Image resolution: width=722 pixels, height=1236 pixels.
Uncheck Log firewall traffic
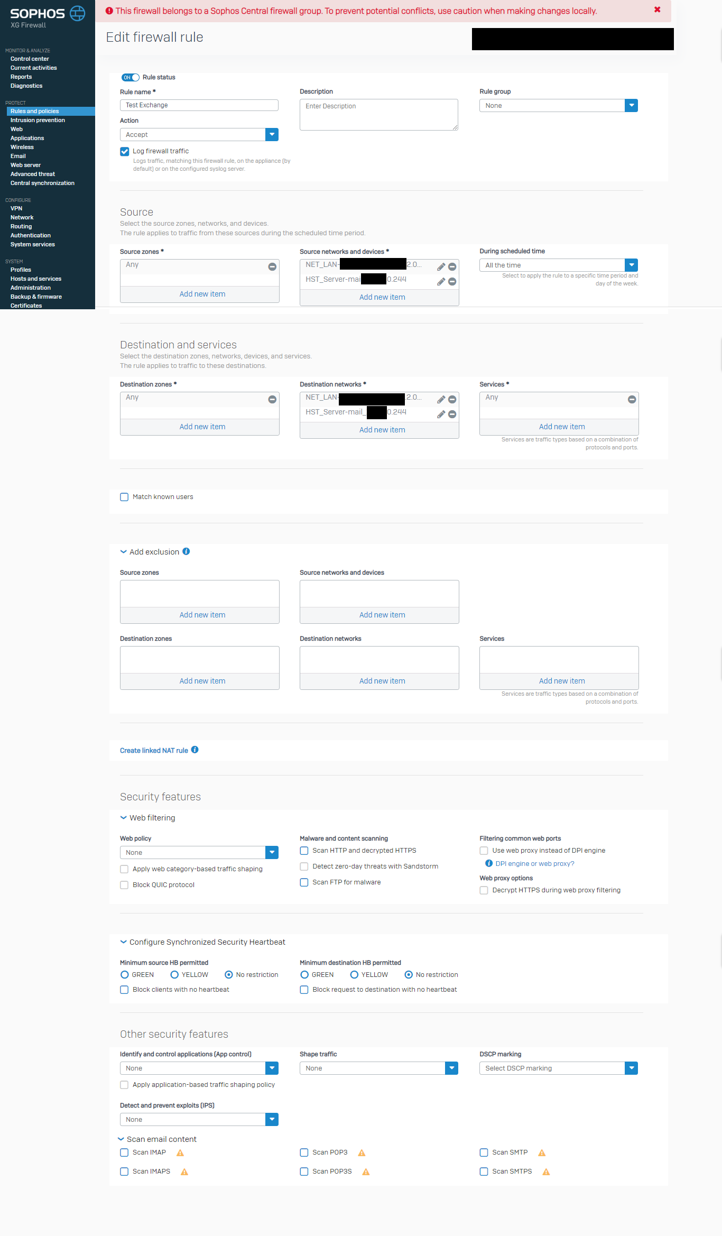(124, 152)
